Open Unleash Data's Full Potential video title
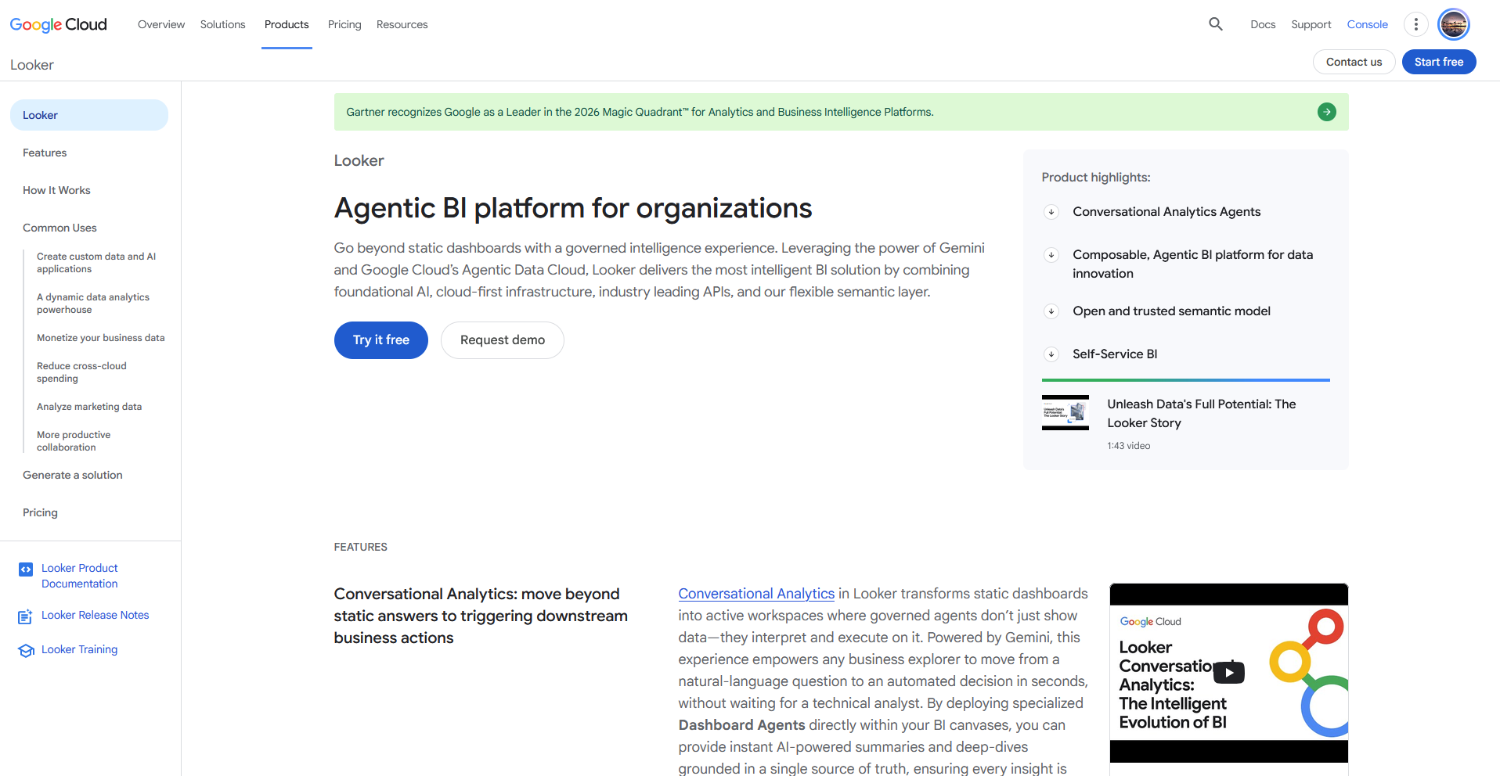Screen dimensions: 1500x776 tap(1202, 414)
